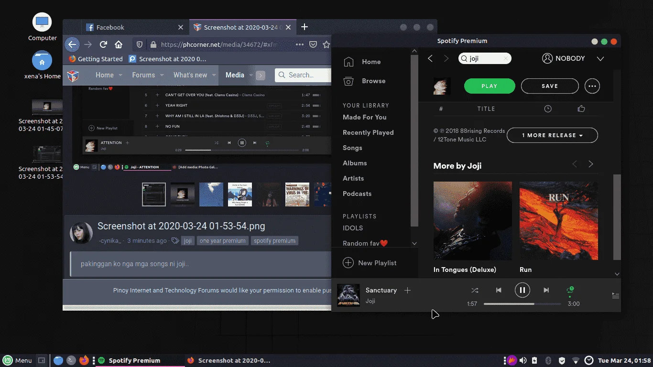Viewport: 653px width, 367px height.
Task: Open the Spotify play queue
Action: pos(616,296)
